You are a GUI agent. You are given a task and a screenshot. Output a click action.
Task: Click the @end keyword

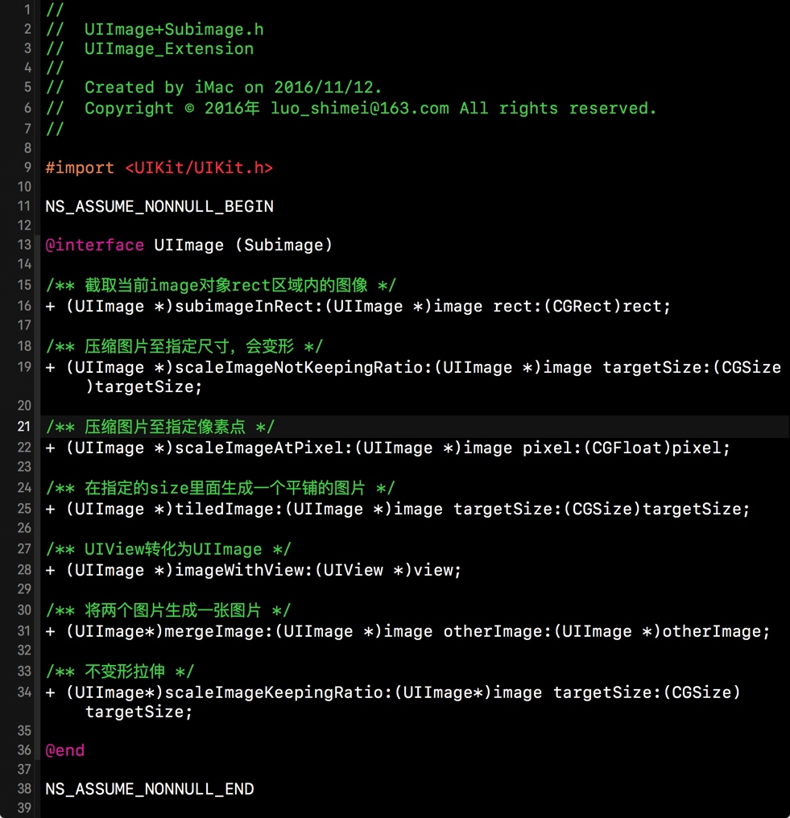pyautogui.click(x=64, y=750)
